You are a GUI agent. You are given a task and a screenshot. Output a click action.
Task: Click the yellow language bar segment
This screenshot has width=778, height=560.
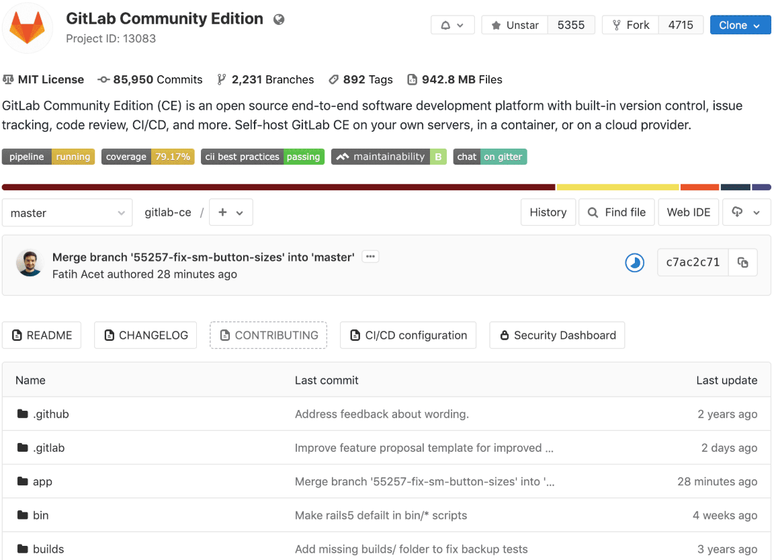click(x=617, y=187)
